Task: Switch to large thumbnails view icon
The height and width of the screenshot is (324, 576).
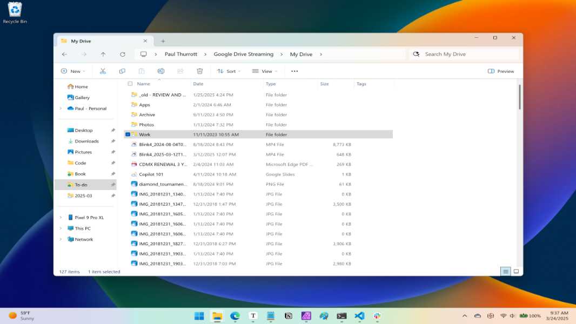Action: coord(516,271)
